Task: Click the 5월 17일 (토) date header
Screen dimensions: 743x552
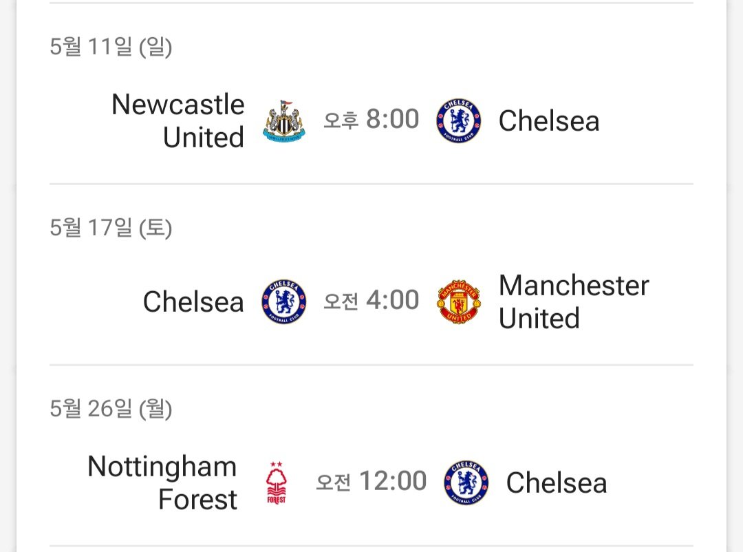Action: [111, 228]
